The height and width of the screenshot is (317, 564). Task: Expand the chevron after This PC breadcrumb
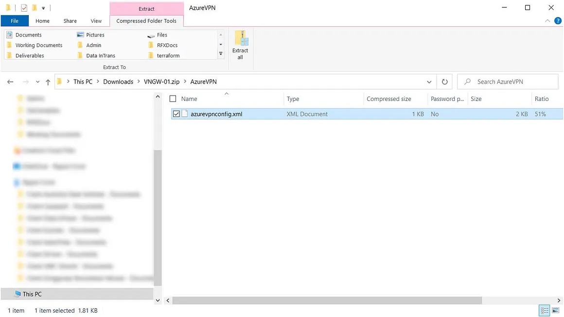click(98, 82)
